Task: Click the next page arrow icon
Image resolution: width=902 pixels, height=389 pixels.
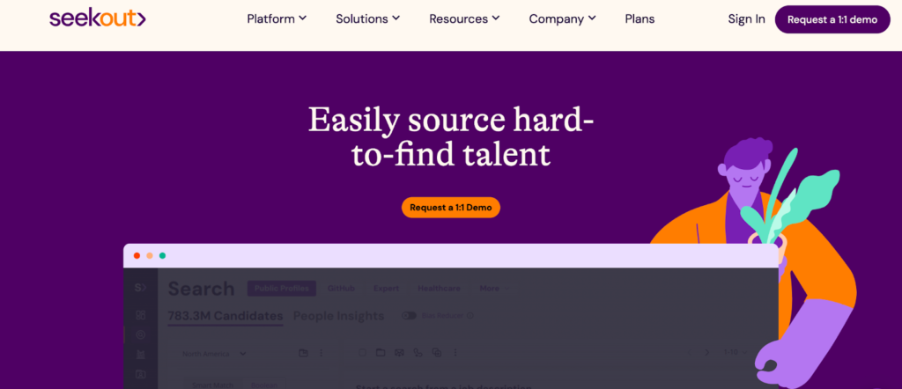Action: click(x=707, y=353)
